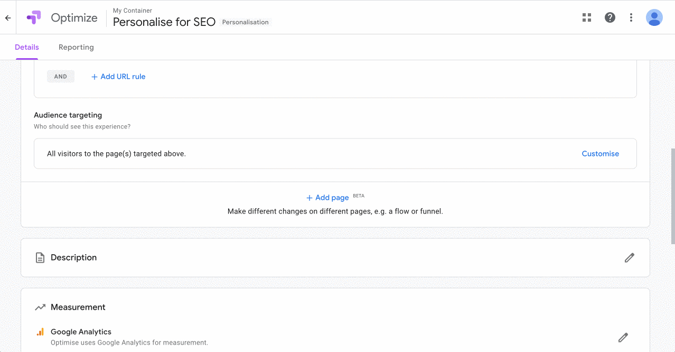Open the Optimize help menu
675x352 pixels.
click(610, 17)
